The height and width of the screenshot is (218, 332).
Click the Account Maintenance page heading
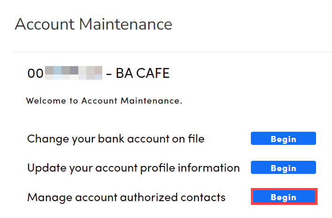(x=93, y=24)
